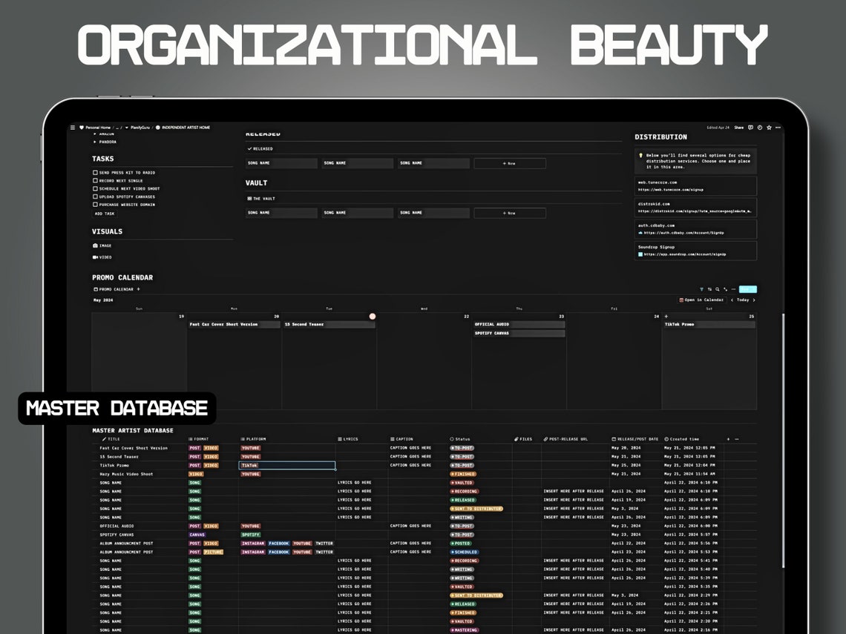Expand the AMAZON sidebar item

(x=96, y=132)
